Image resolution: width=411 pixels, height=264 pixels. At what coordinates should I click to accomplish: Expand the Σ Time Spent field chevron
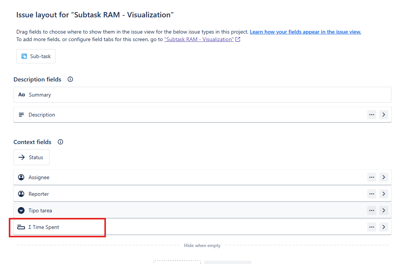pos(383,227)
